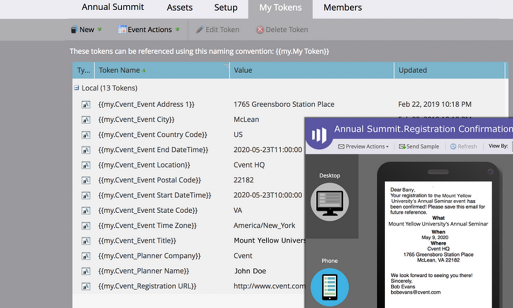Screen dimensions: 513x308
Task: Select the {{my.Cvent_Event Address 1}} token name
Action: pos(146,105)
